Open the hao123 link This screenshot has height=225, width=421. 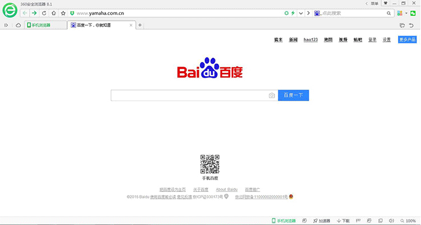tap(310, 40)
